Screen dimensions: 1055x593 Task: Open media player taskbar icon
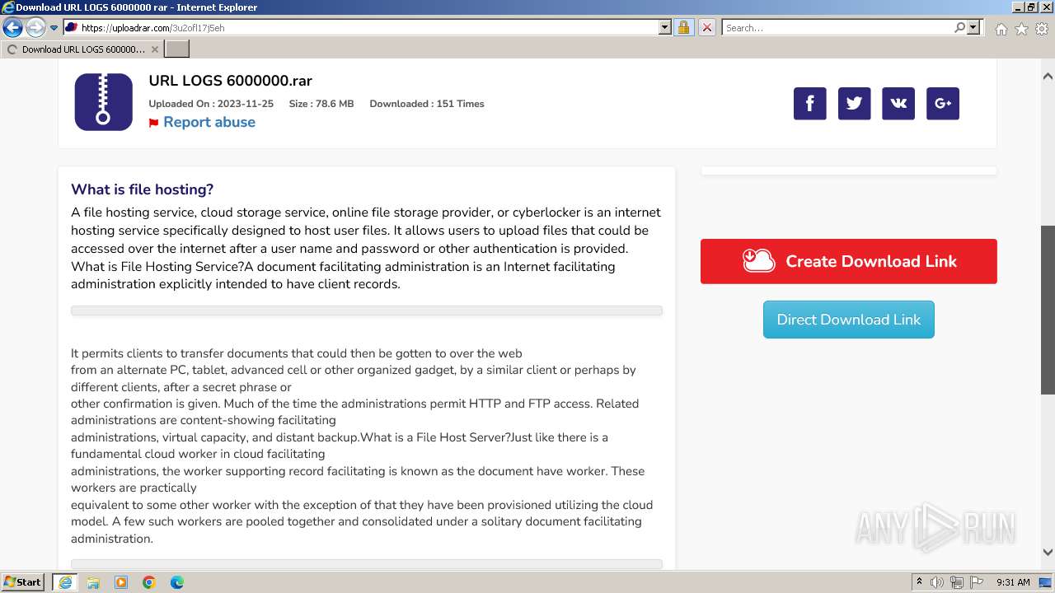pyautogui.click(x=121, y=582)
